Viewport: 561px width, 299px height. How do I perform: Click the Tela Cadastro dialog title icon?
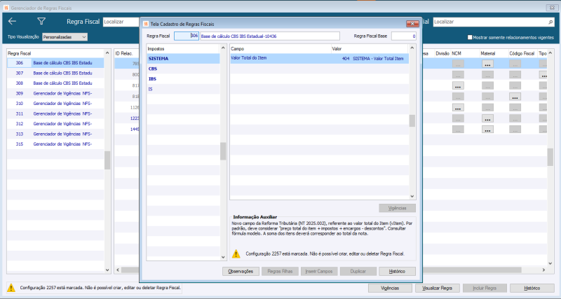coord(146,24)
